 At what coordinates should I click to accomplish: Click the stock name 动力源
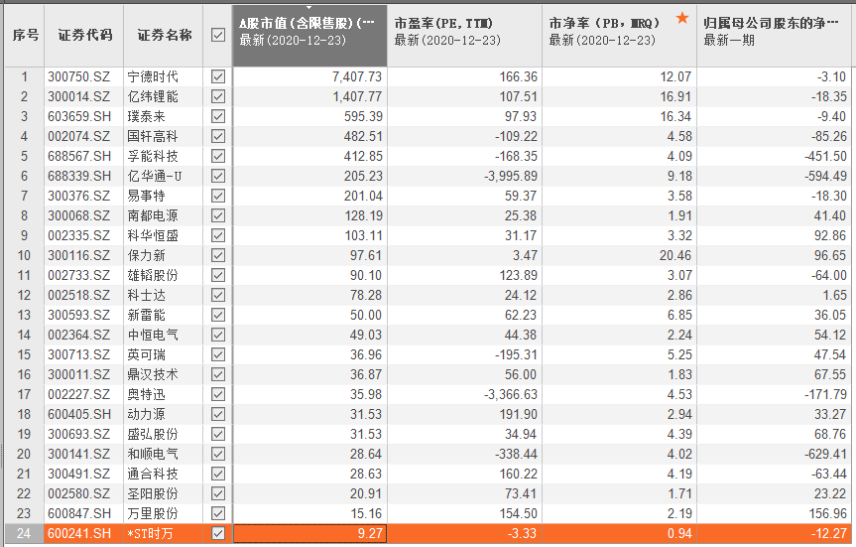point(147,414)
